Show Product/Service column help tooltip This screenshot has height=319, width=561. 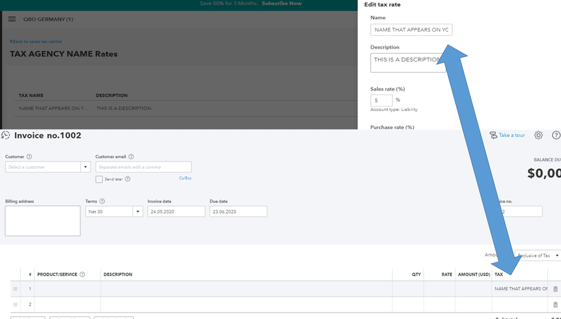point(83,274)
